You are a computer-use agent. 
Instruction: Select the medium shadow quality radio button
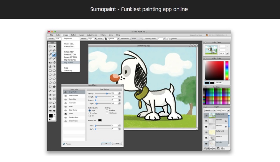pos(90,113)
